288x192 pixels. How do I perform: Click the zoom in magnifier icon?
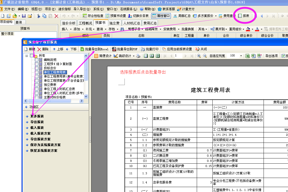199,56
